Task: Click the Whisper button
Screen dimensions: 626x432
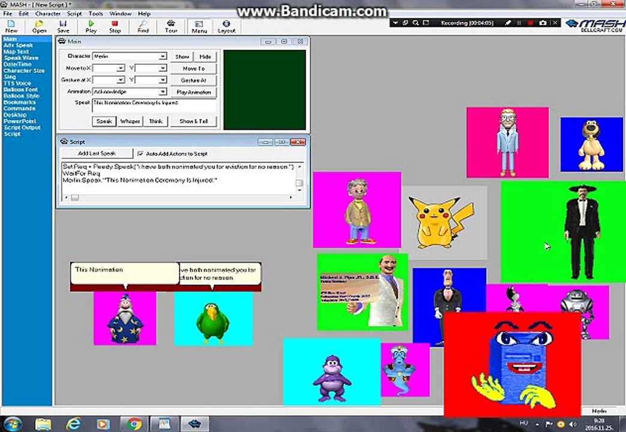Action: (130, 121)
